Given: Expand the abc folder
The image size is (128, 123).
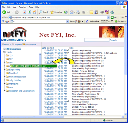Looking at the screenshot, I should [5, 62].
